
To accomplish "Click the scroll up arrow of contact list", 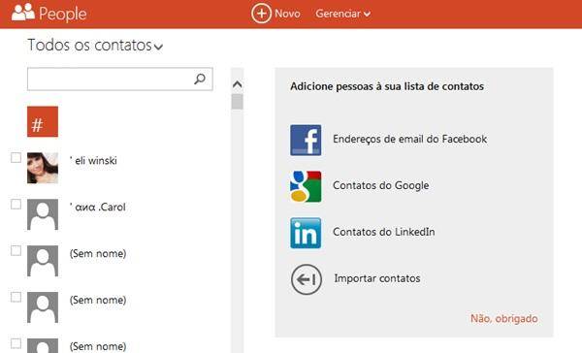I will pyautogui.click(x=238, y=84).
